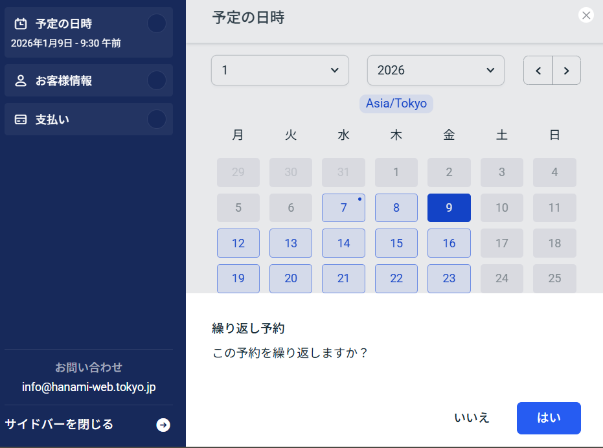Viewport: 603px width, 448px height.
Task: Open the year dropdown showing 2026
Action: point(435,71)
